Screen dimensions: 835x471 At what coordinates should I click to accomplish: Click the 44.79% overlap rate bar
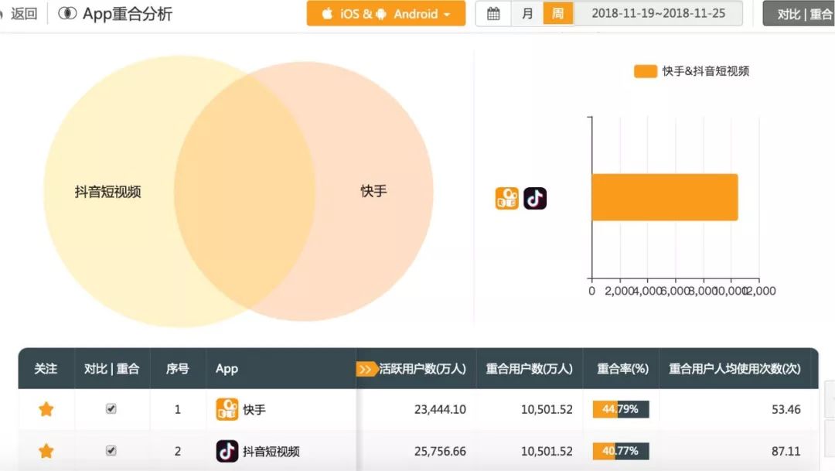[621, 409]
